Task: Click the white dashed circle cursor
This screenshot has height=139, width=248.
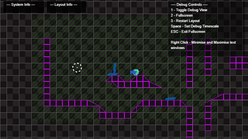Action: click(77, 68)
